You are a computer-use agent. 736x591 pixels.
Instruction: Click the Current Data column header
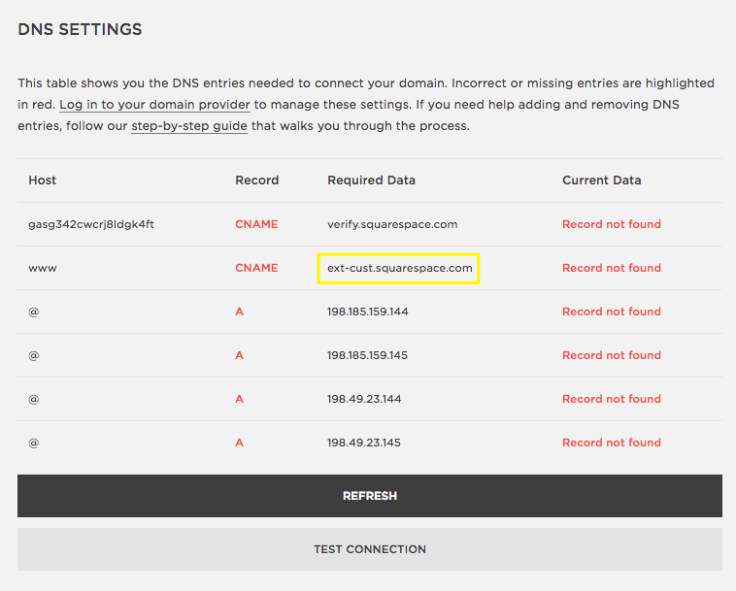601,181
